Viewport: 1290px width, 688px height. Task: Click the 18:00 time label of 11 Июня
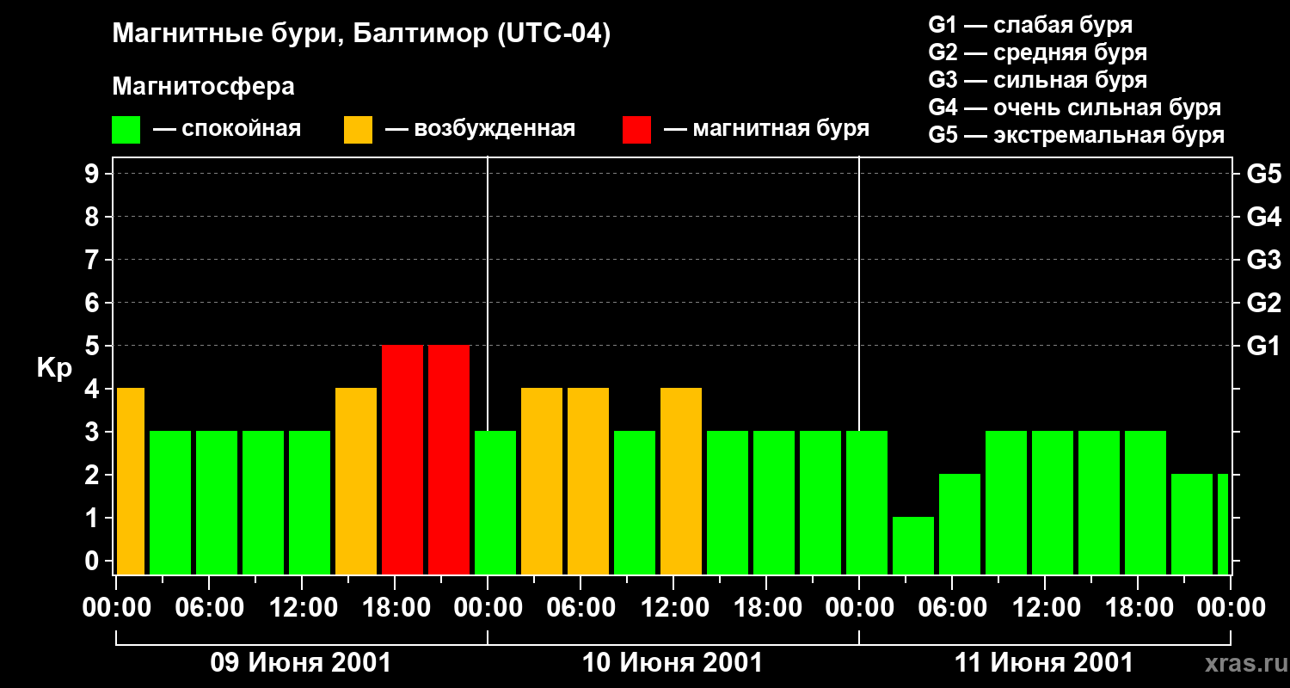(1139, 607)
